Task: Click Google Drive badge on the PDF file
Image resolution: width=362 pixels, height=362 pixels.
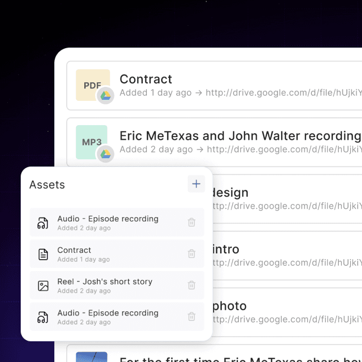Action: click(x=105, y=95)
